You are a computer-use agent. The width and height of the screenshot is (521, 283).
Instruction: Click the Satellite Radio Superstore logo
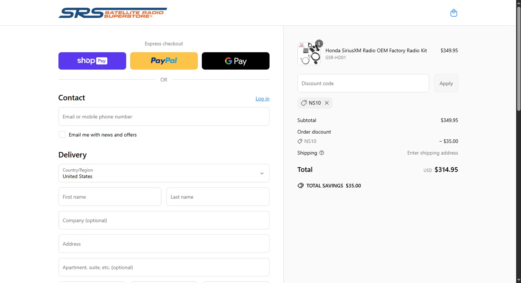click(113, 13)
